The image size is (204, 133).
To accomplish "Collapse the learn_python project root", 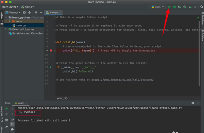I will [x=6, y=17].
